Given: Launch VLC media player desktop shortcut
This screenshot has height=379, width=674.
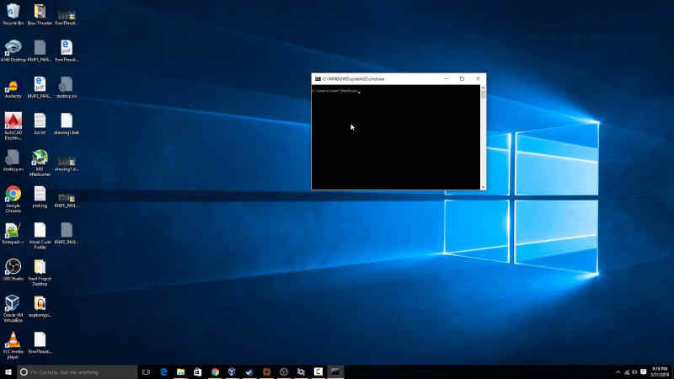Looking at the screenshot, I should click(x=13, y=345).
